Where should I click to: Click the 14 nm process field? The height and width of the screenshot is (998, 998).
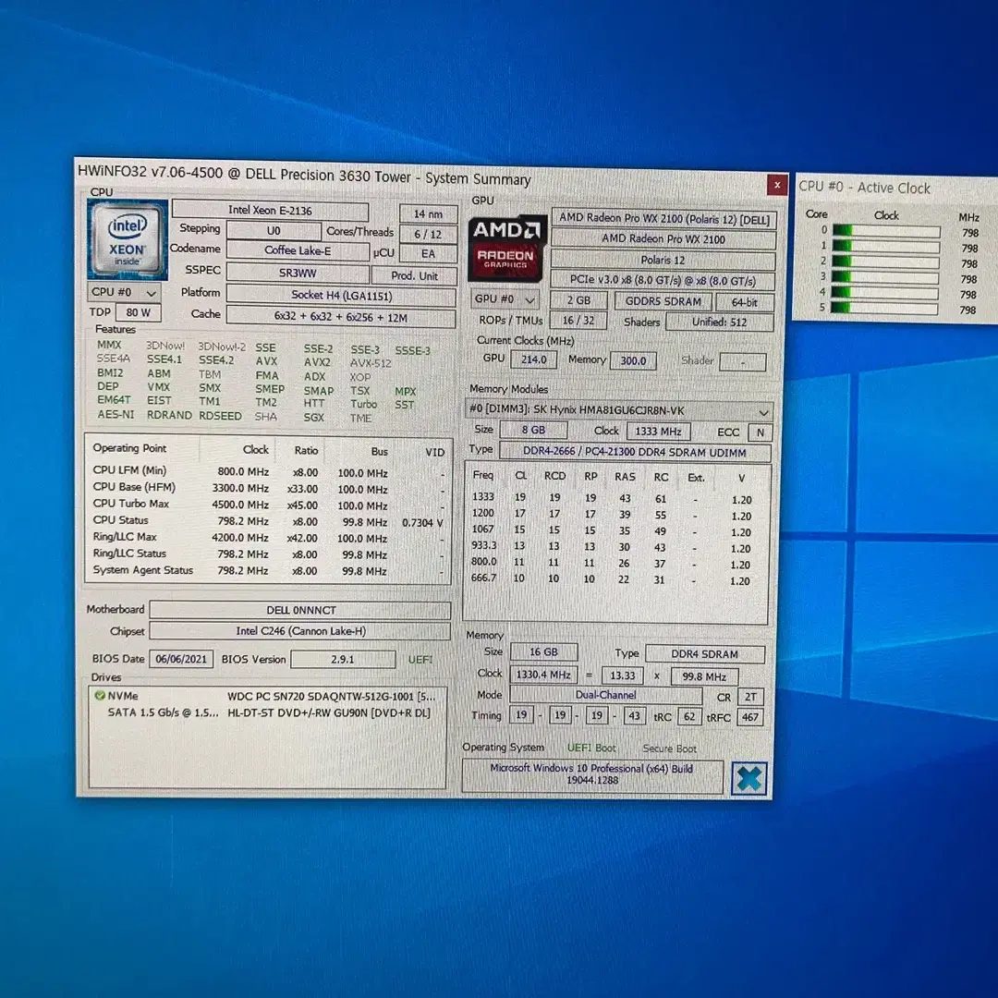[428, 213]
